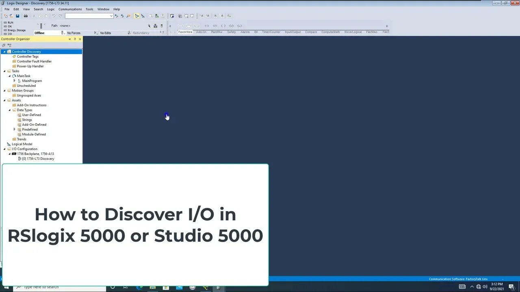The height and width of the screenshot is (292, 520).
Task: Save the project with floppy disk icon
Action: 17,16
